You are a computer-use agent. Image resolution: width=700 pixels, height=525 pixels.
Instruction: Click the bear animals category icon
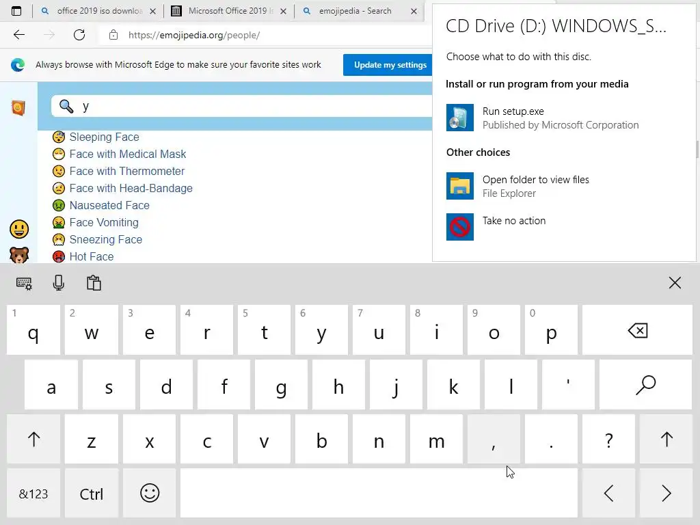coord(19,255)
